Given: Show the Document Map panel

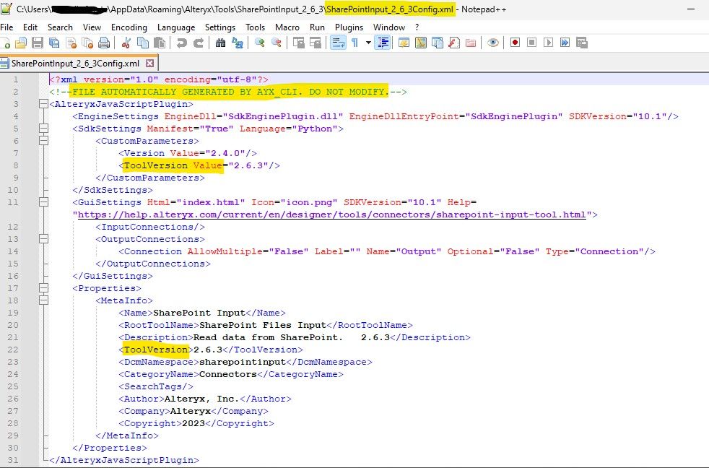Looking at the screenshot, I should tap(420, 43).
